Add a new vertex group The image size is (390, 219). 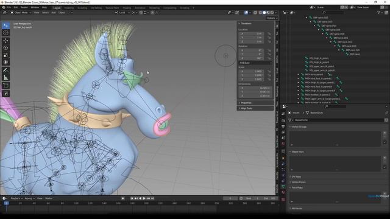385,133
